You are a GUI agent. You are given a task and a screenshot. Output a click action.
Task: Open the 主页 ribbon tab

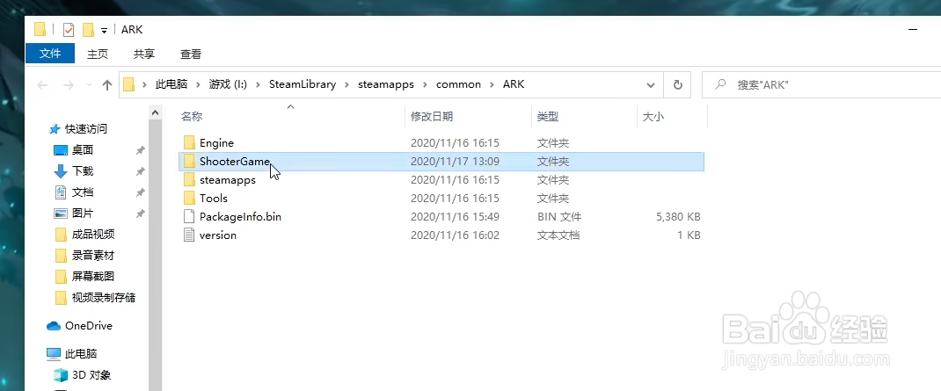click(98, 54)
